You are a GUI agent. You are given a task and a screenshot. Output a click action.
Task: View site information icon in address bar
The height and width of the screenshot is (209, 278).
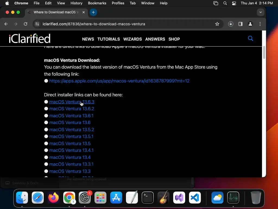click(37, 24)
